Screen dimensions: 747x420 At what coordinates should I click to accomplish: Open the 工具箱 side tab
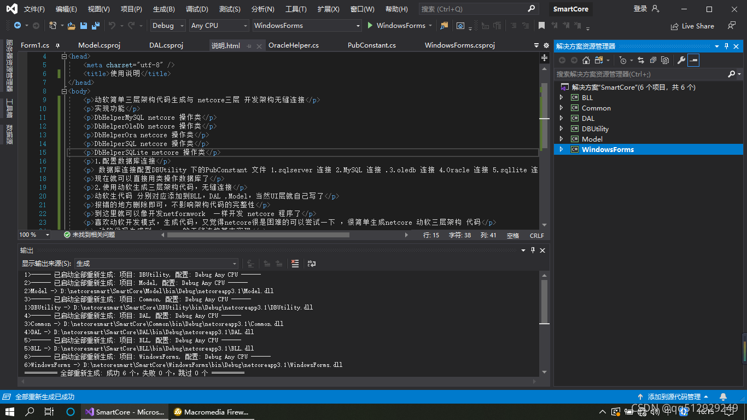coord(9,108)
